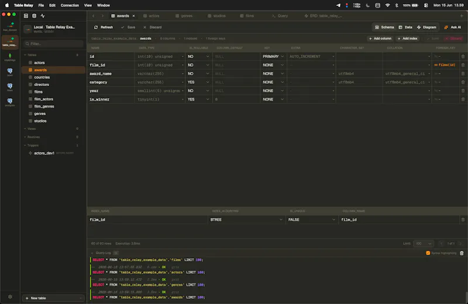Click Add index button
This screenshot has height=304, width=468.
(408, 39)
